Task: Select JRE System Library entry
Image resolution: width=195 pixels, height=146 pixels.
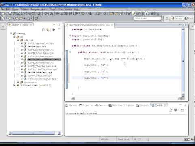Action: pos(35,86)
